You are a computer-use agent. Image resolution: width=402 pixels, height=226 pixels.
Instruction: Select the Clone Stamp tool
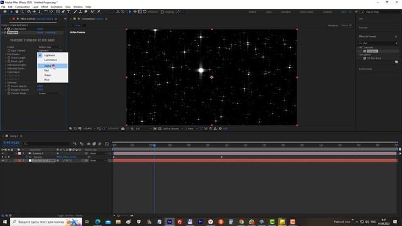coord(80,12)
